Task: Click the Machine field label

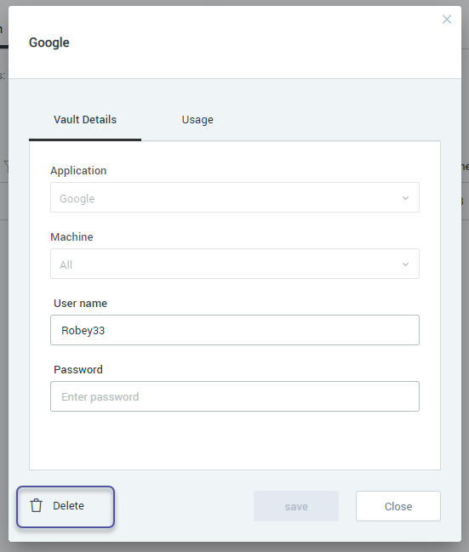Action: click(71, 237)
